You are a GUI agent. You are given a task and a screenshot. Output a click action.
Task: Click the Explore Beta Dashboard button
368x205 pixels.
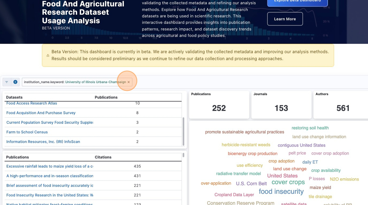297,2
